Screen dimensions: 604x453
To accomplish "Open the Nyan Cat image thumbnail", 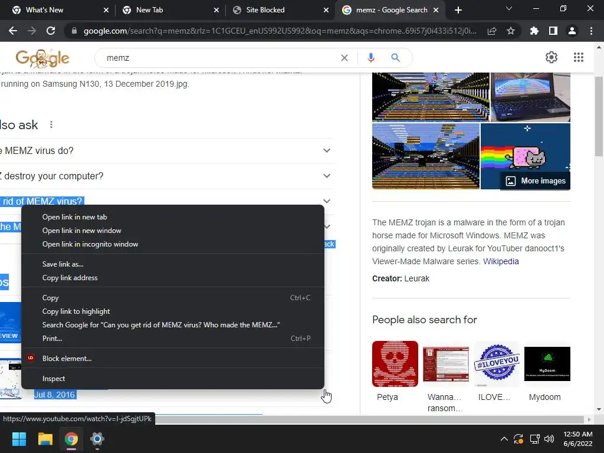I will [x=526, y=156].
